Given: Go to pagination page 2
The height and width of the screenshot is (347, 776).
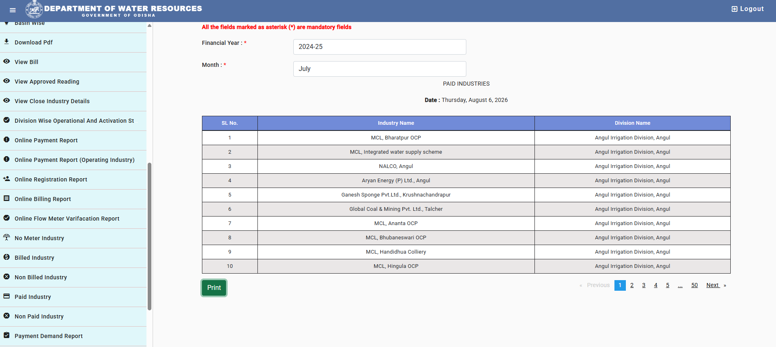Looking at the screenshot, I should coord(632,285).
